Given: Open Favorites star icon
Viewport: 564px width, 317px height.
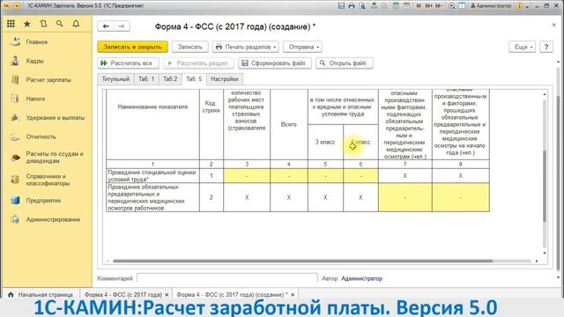Looking at the screenshot, I should click(x=27, y=24).
